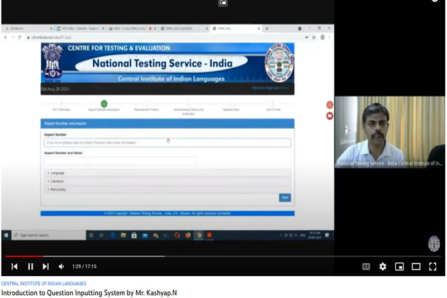
Task: Open the browser profile avatar
Action: (322, 37)
